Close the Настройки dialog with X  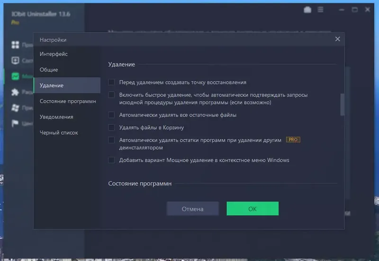point(338,39)
